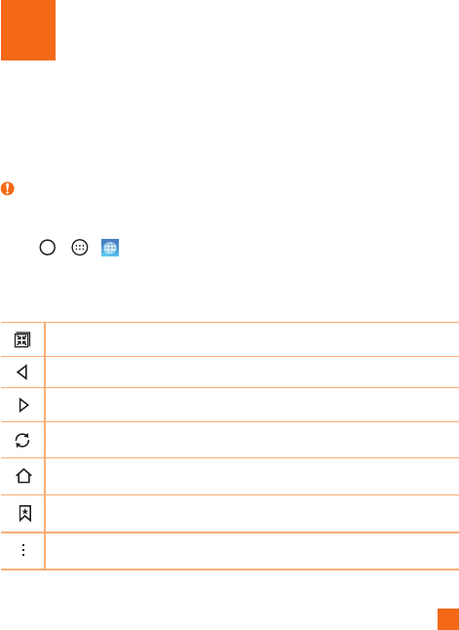Select the empty cell beside windows icon
This screenshot has width=459, height=630.
pos(251,339)
